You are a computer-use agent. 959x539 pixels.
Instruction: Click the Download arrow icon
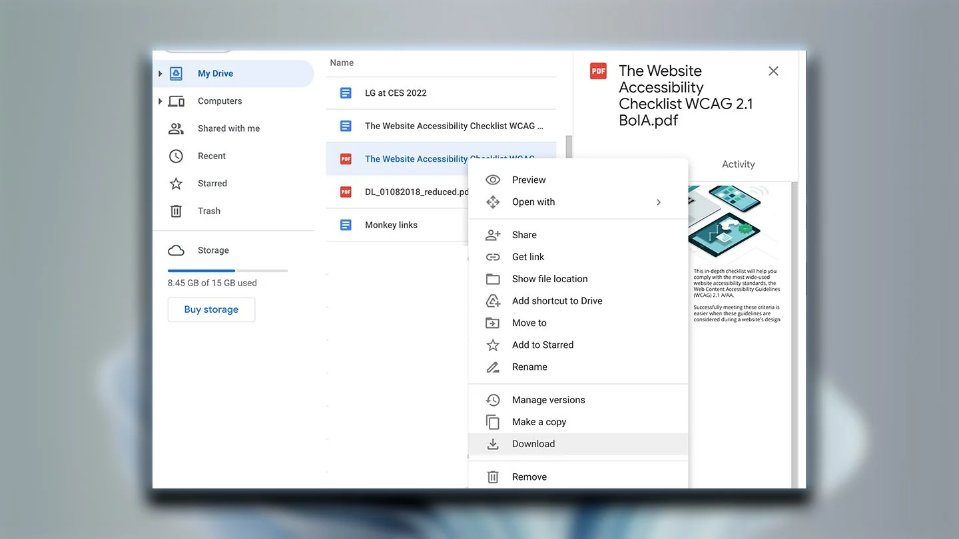(x=493, y=444)
